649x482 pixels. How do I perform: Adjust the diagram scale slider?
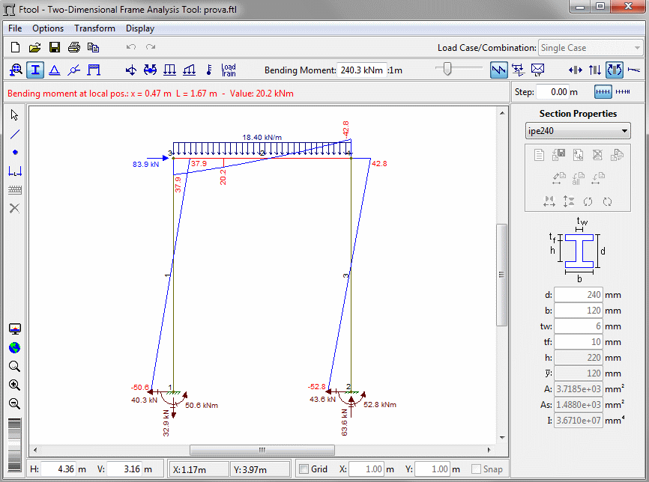[447, 69]
